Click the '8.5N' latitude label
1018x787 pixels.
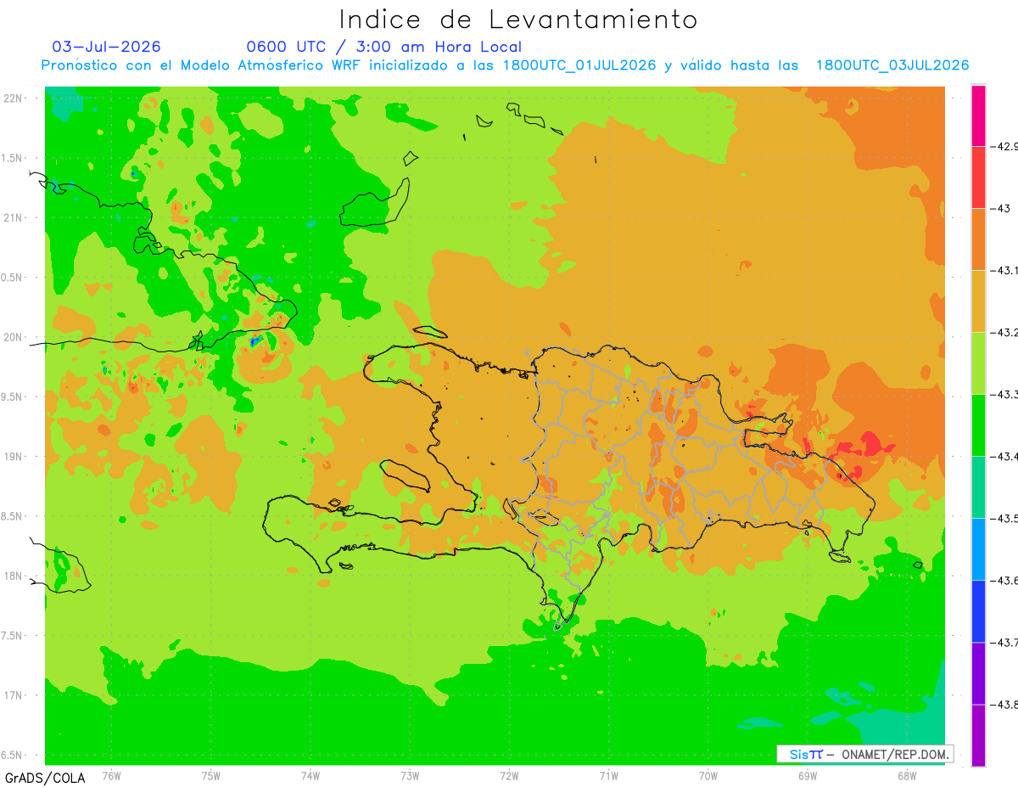coord(12,516)
